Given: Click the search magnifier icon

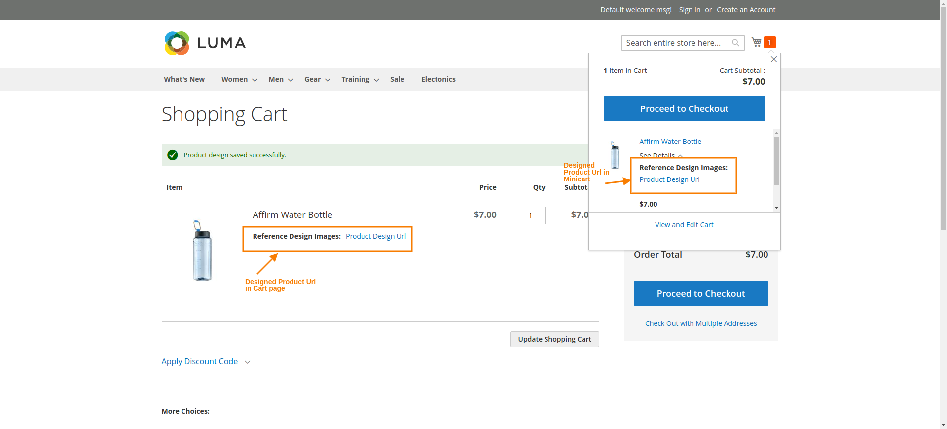Looking at the screenshot, I should click(x=735, y=43).
